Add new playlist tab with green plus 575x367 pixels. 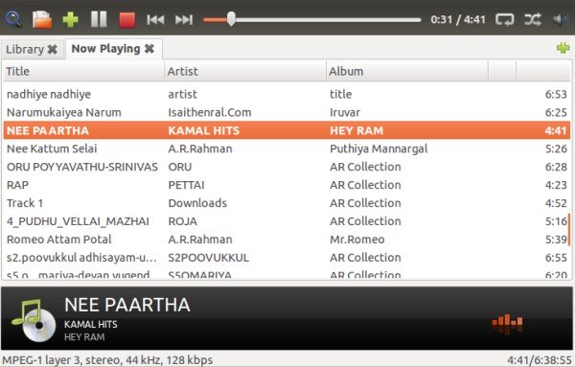click(x=563, y=48)
